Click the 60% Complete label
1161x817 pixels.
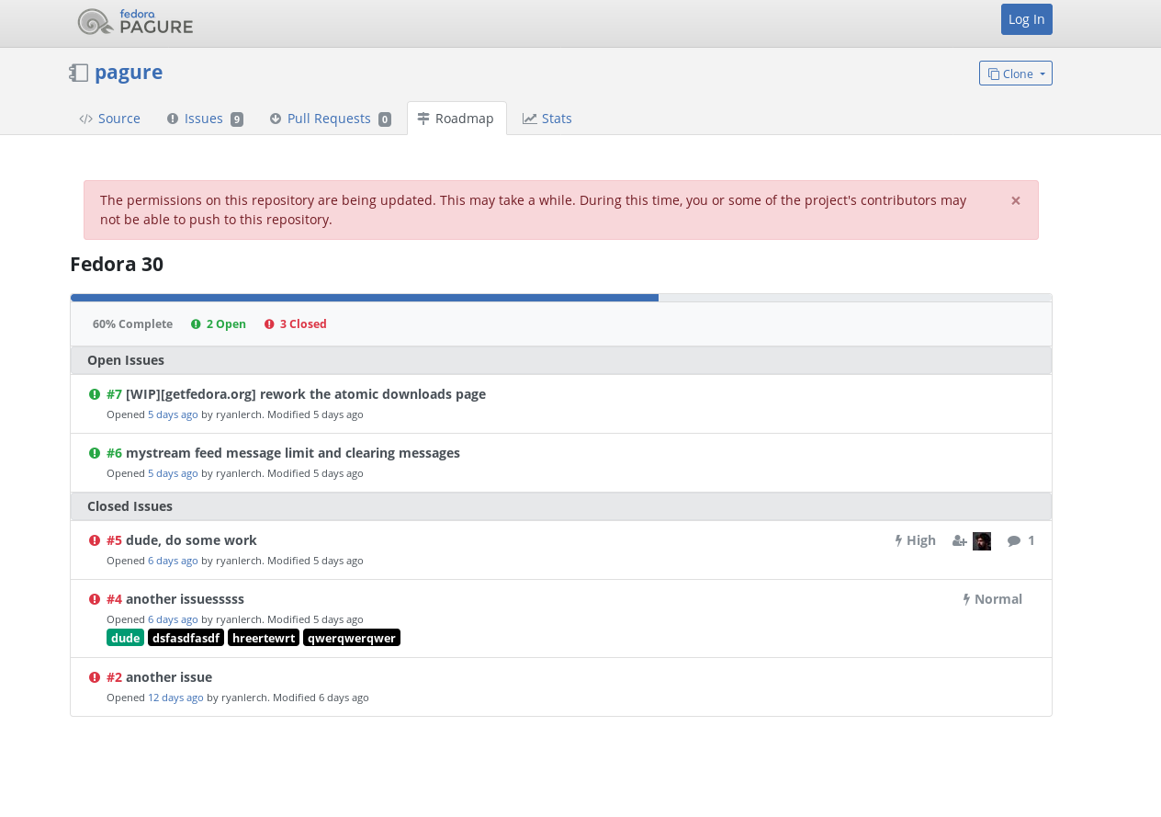[132, 324]
